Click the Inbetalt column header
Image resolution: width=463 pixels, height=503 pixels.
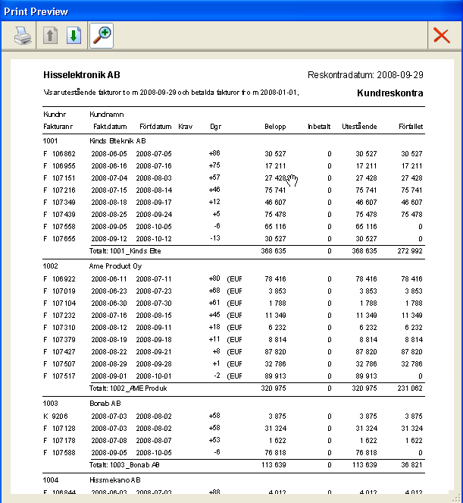pyautogui.click(x=319, y=127)
